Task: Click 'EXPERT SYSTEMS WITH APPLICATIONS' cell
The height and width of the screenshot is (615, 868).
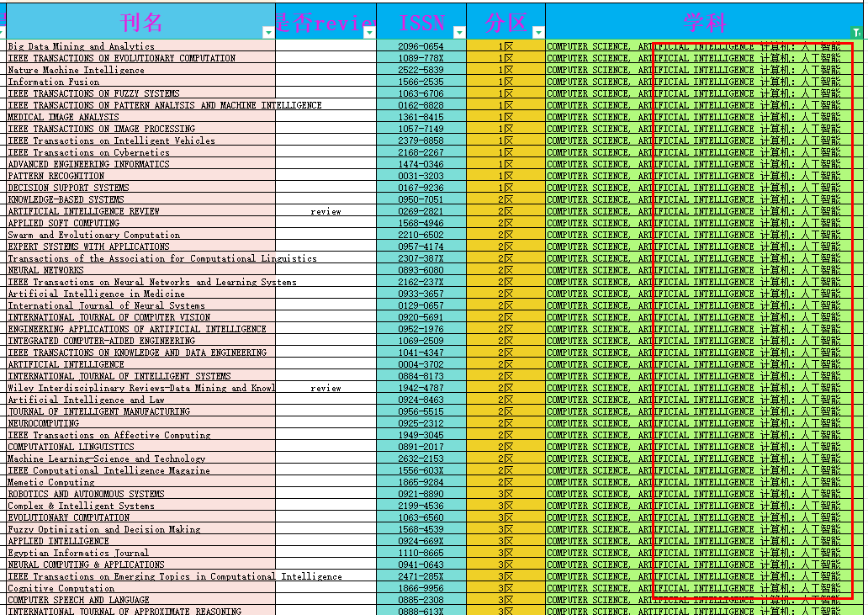Action: point(140,247)
